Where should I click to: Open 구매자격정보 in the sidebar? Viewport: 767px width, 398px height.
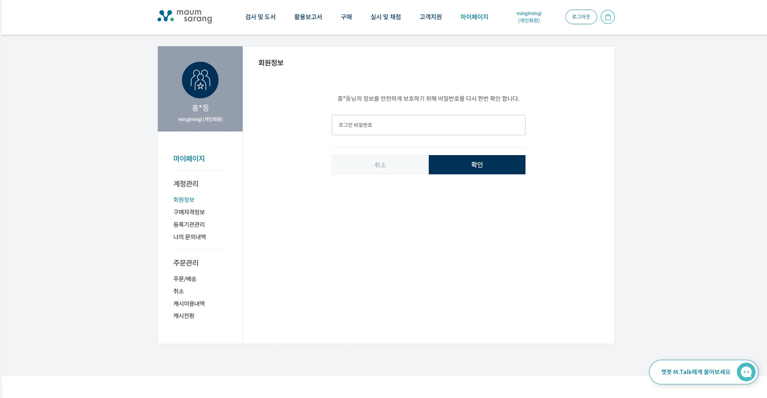(x=189, y=212)
